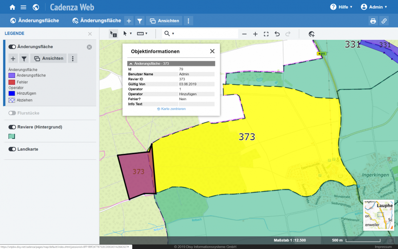Viewport: 398px width, 249px height.
Task: Open the hamburger navigation menu
Action: tap(24, 7)
